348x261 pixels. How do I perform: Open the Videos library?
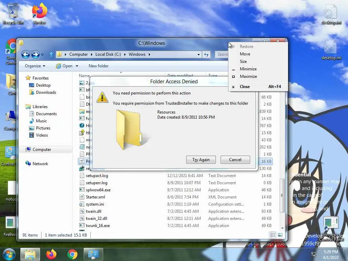coord(39,135)
